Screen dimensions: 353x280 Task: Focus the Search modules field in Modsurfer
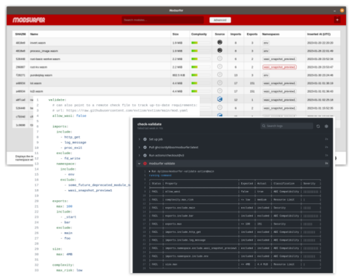click(x=163, y=20)
